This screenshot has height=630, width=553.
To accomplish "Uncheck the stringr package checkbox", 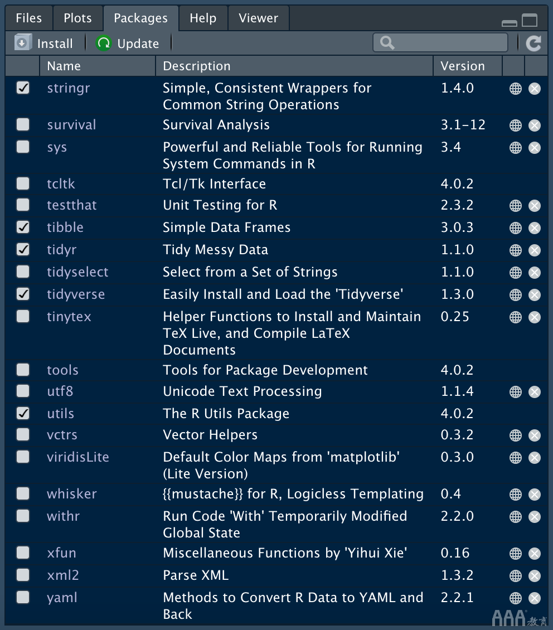I will [x=23, y=88].
